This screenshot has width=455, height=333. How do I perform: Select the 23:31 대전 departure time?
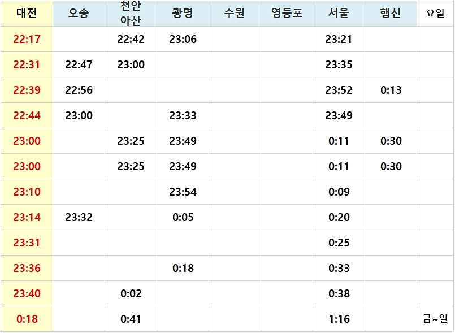27,243
